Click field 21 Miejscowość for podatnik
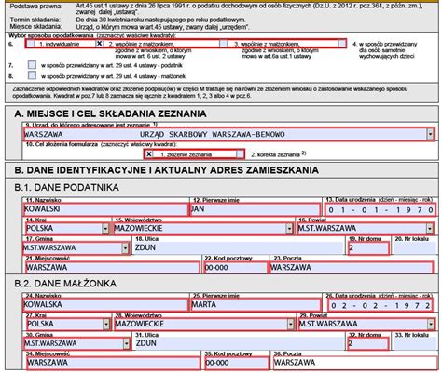 [113, 267]
